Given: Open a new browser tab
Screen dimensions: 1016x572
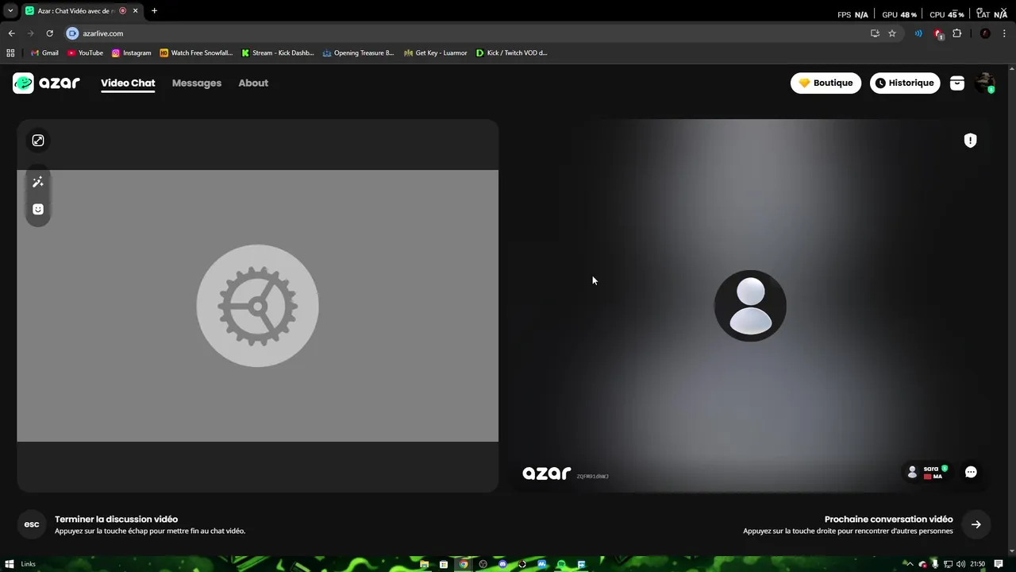Looking at the screenshot, I should click(x=154, y=11).
